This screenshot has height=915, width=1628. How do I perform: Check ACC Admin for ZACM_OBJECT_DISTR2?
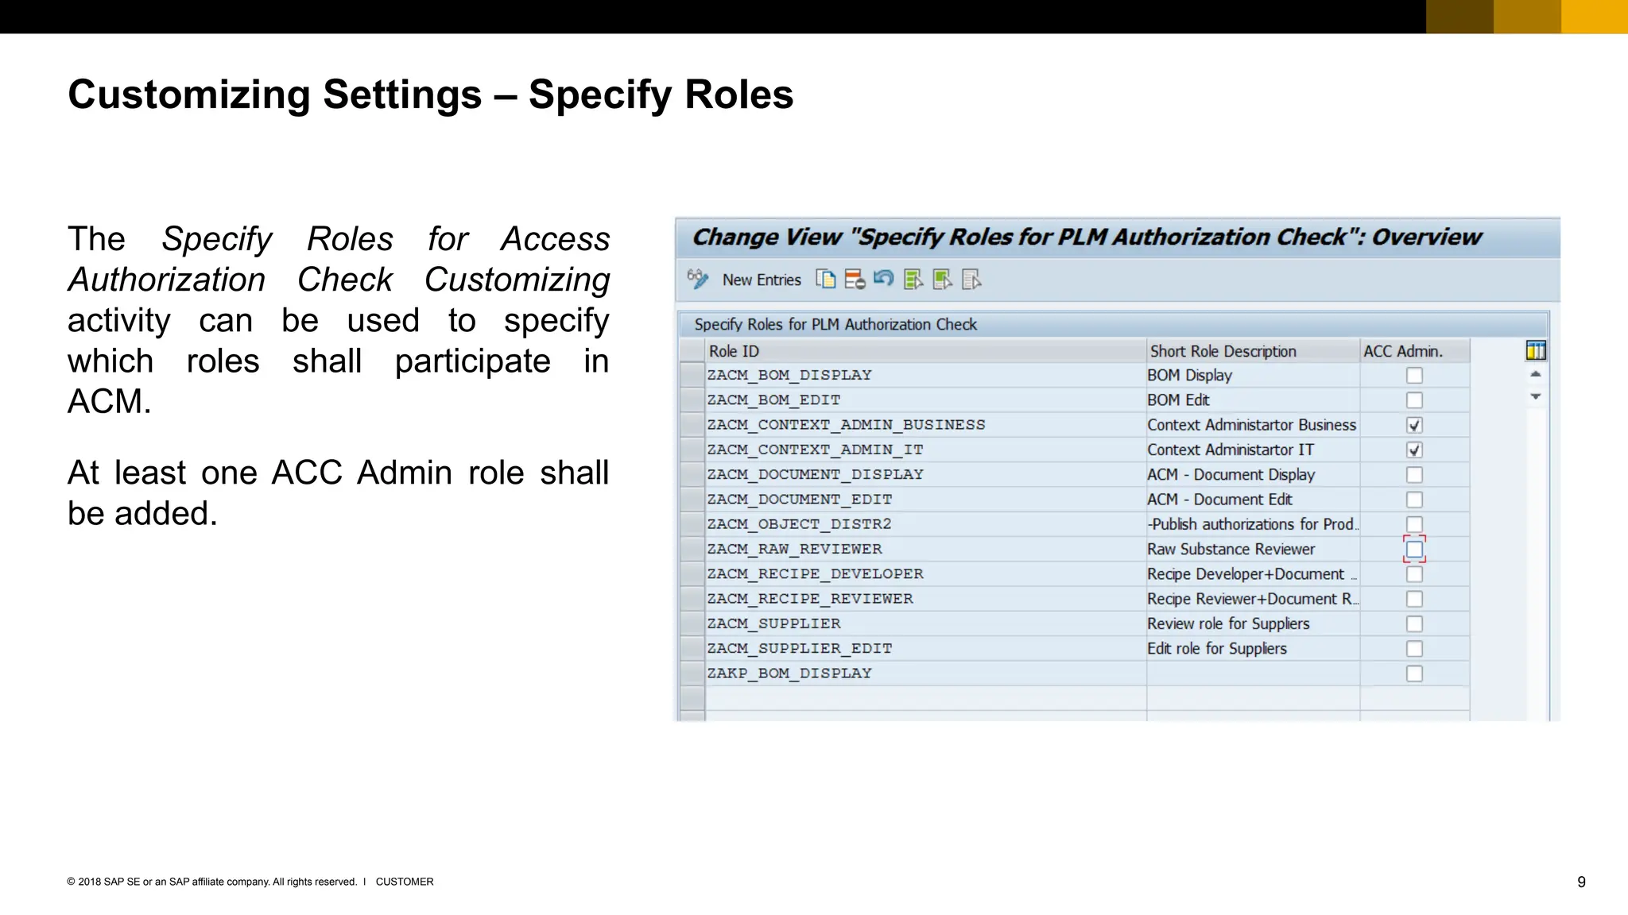(x=1414, y=524)
